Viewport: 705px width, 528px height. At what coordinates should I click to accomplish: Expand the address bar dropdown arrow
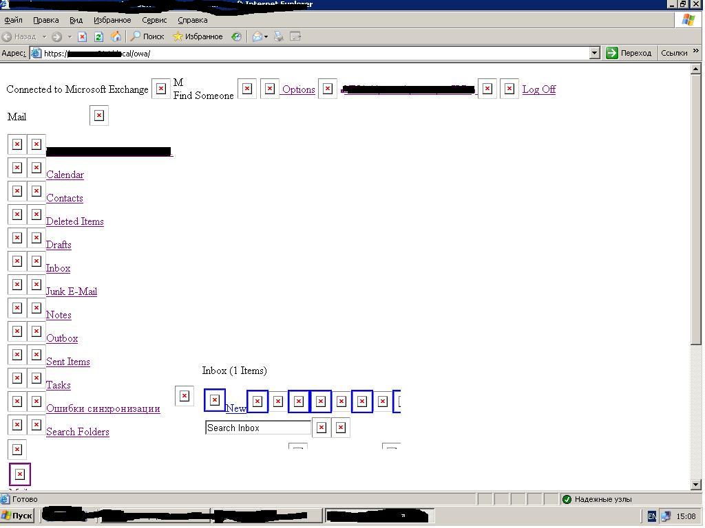[x=595, y=54]
